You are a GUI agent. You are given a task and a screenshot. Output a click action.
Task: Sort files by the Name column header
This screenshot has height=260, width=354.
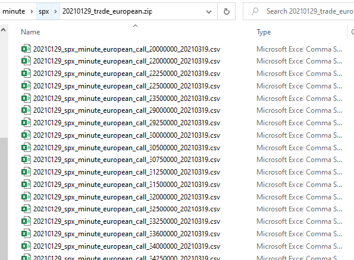click(x=30, y=32)
